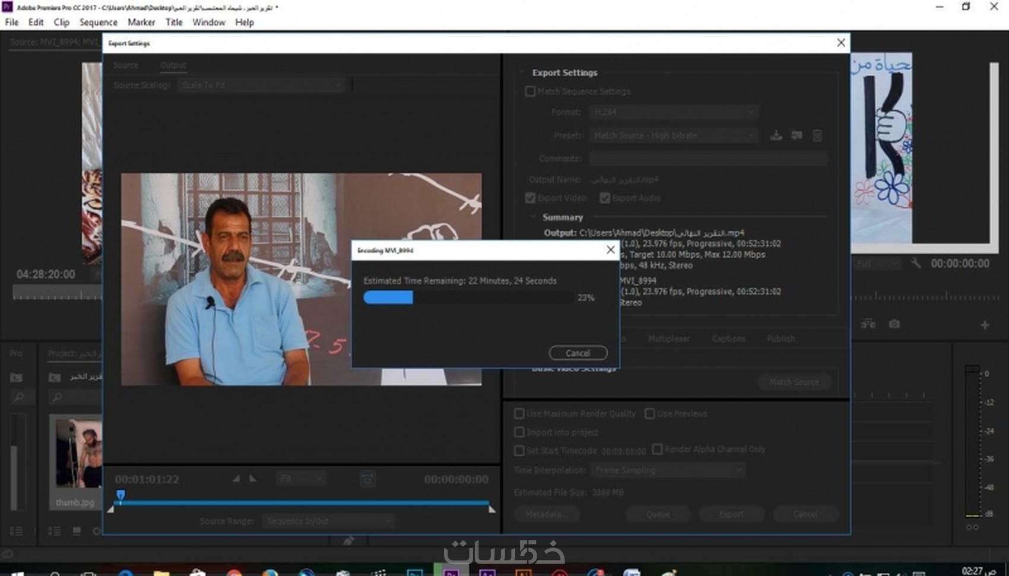Viewport: 1009px width, 576px height.
Task: Click the blue playhead on export preview timeline
Action: (x=120, y=495)
